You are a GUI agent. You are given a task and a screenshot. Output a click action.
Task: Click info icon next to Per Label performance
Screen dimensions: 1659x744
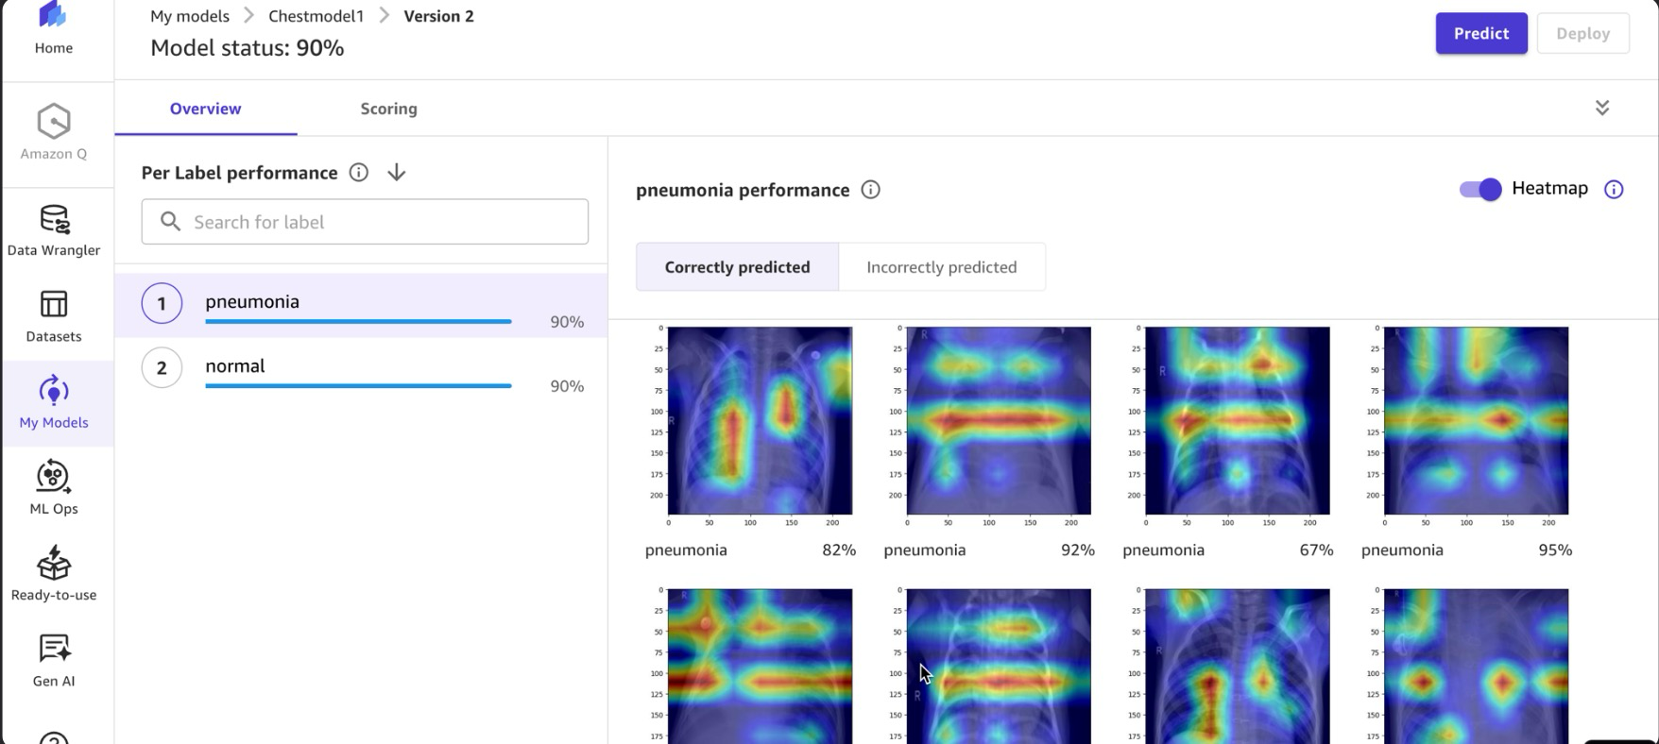coord(358,173)
